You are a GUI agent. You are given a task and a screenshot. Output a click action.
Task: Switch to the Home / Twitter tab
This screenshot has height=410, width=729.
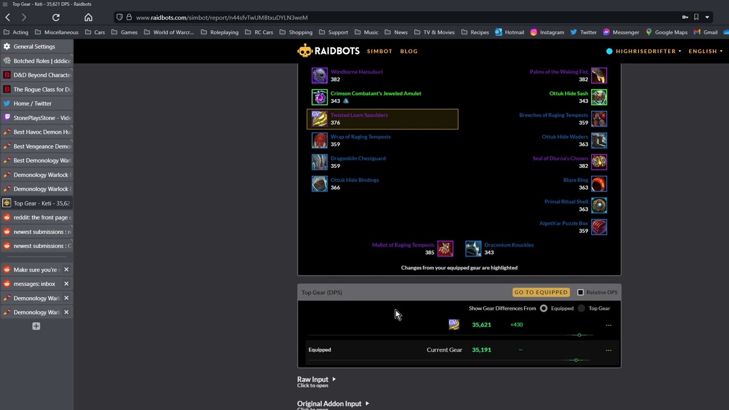(x=36, y=104)
